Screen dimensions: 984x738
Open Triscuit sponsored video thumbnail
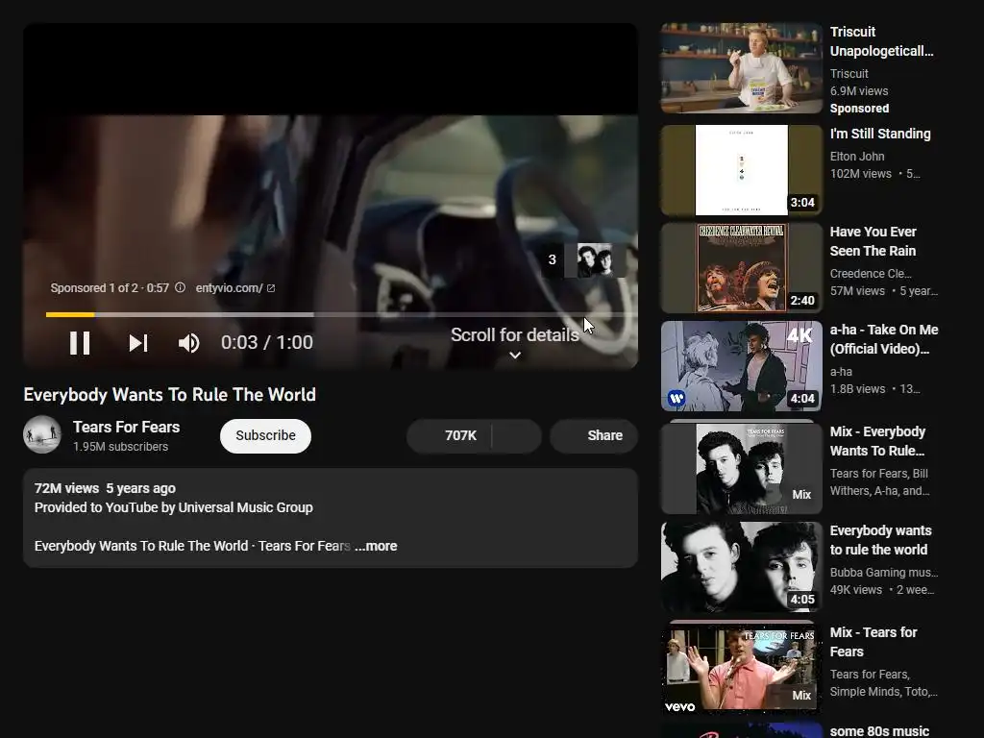(741, 68)
